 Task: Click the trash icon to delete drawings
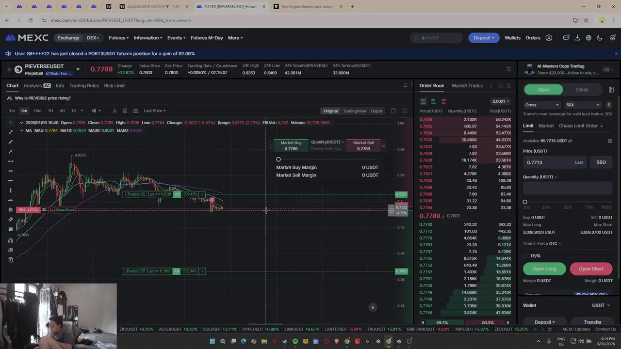pos(11,260)
